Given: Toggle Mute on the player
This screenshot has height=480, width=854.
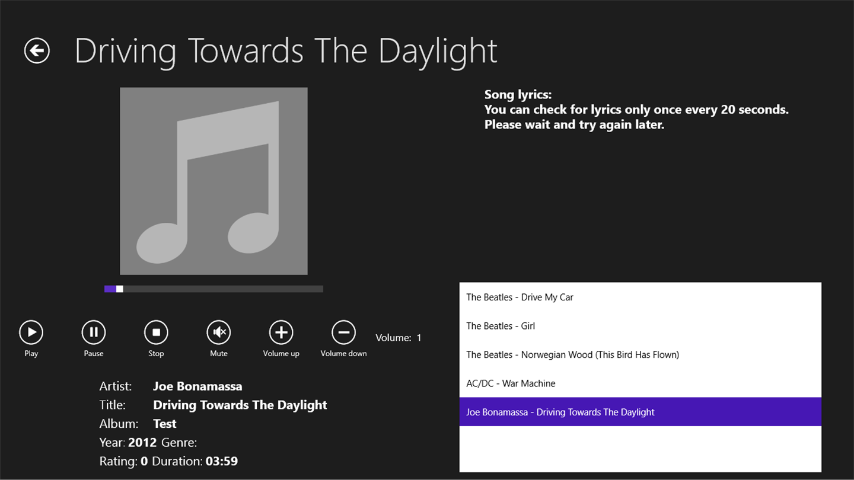Looking at the screenshot, I should point(219,332).
